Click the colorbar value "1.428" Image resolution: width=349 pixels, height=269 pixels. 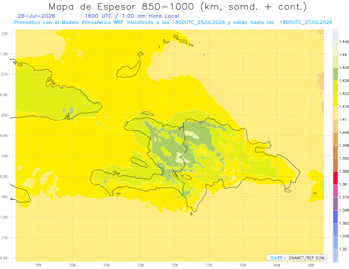344,81
